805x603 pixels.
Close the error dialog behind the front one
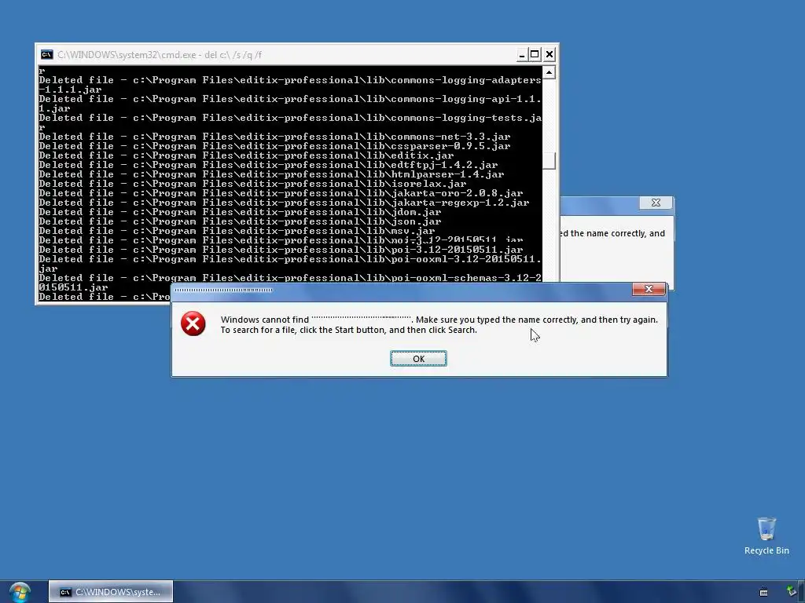pos(656,203)
